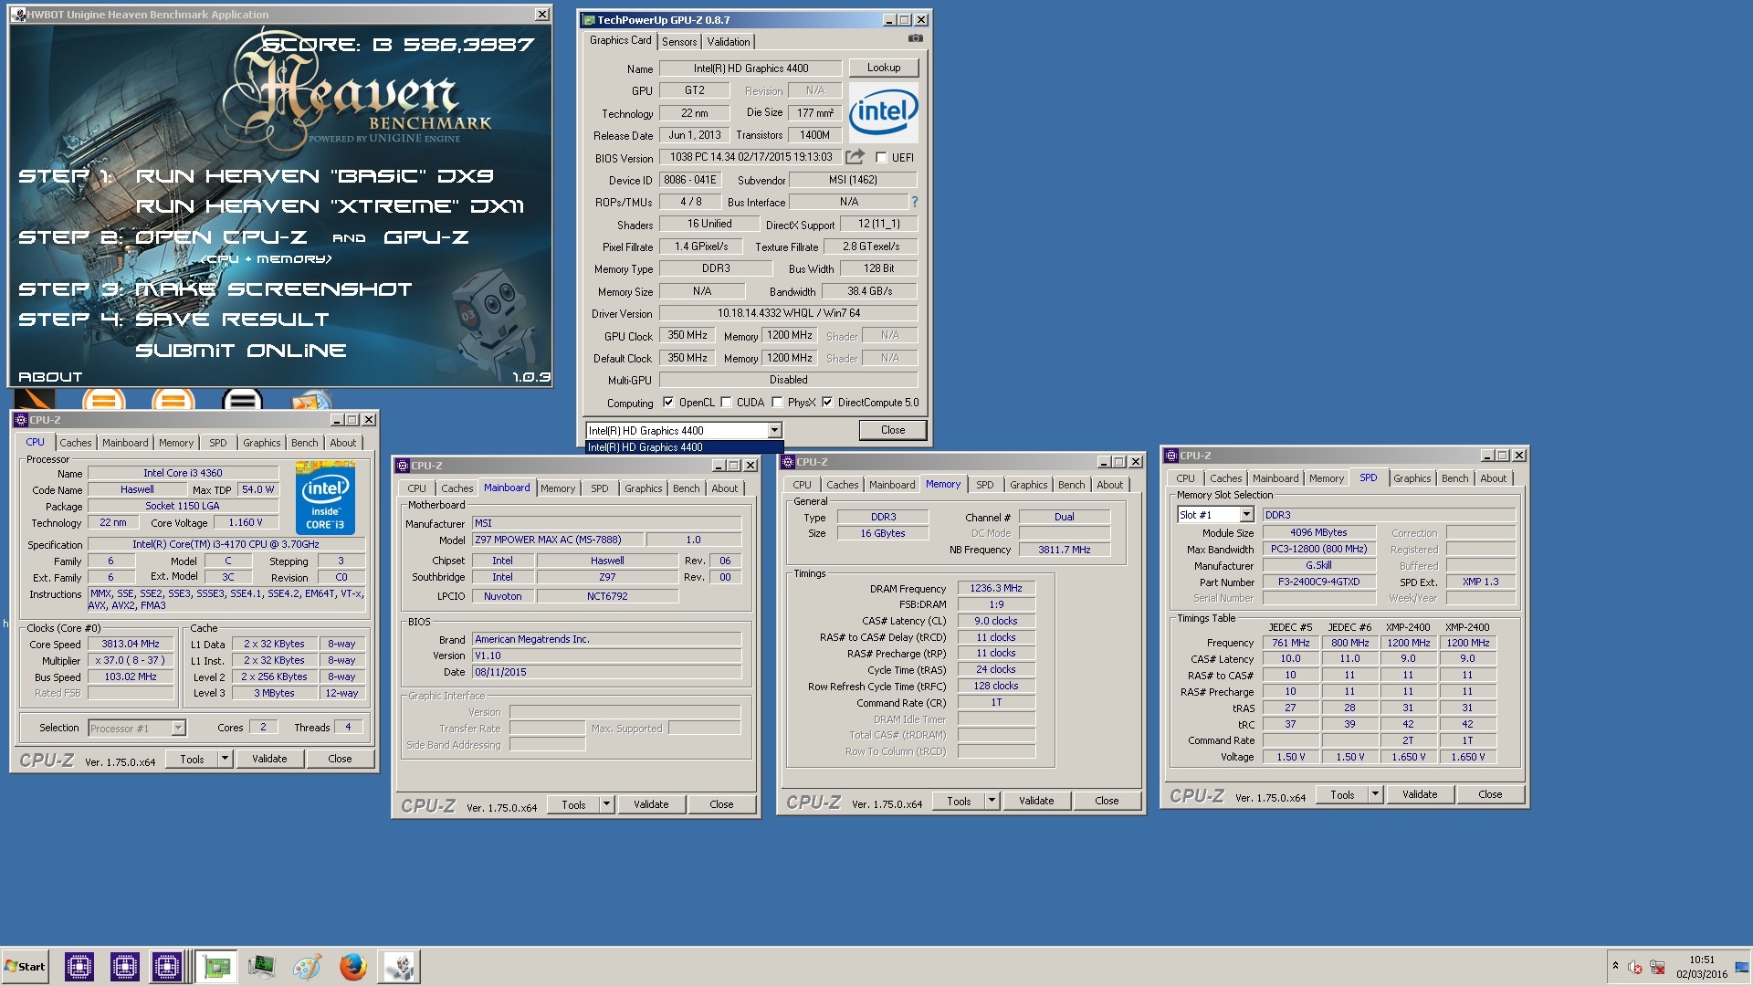Click the F3-2400C9-4GTXD part number field
The image size is (1753, 986).
point(1318,582)
